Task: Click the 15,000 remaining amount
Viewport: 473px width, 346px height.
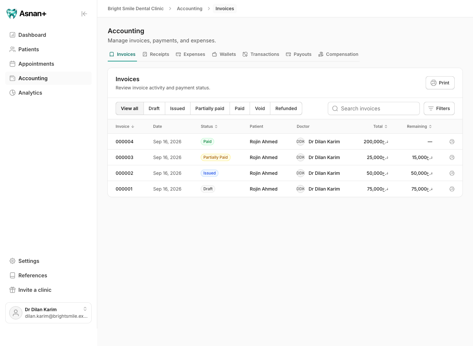Action: pos(422,157)
